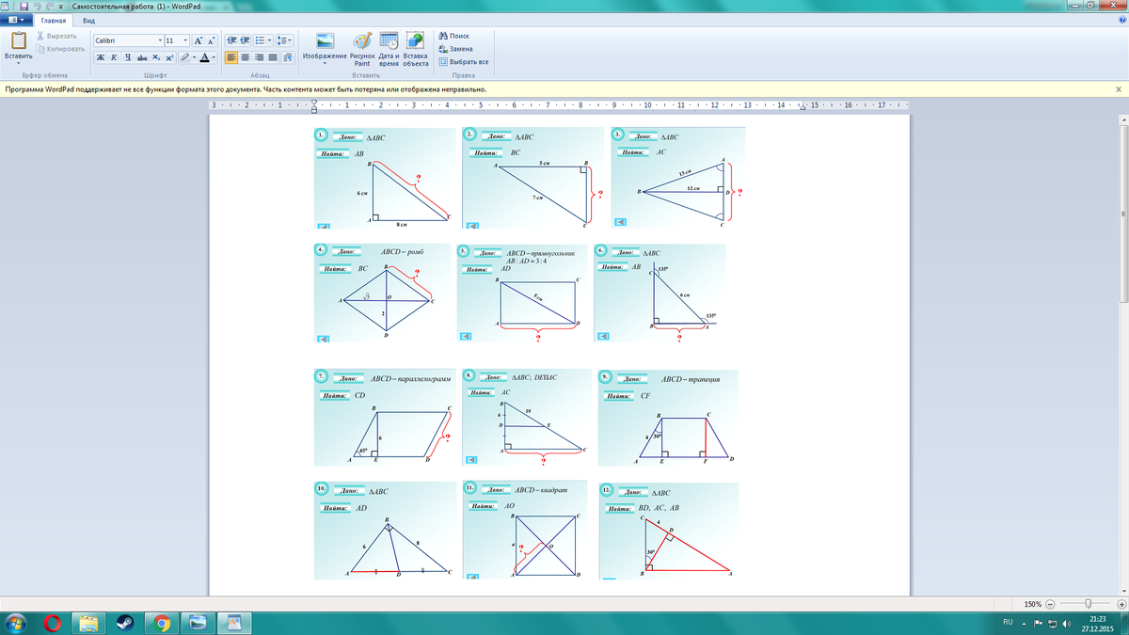Click Select all (Выбрать все)
1129x635 pixels.
[x=464, y=61]
